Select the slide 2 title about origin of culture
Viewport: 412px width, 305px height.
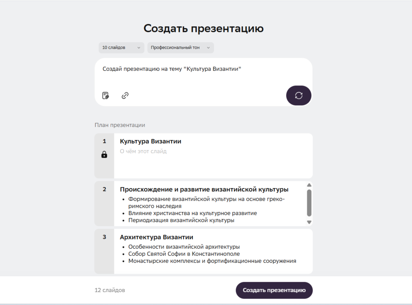click(204, 189)
